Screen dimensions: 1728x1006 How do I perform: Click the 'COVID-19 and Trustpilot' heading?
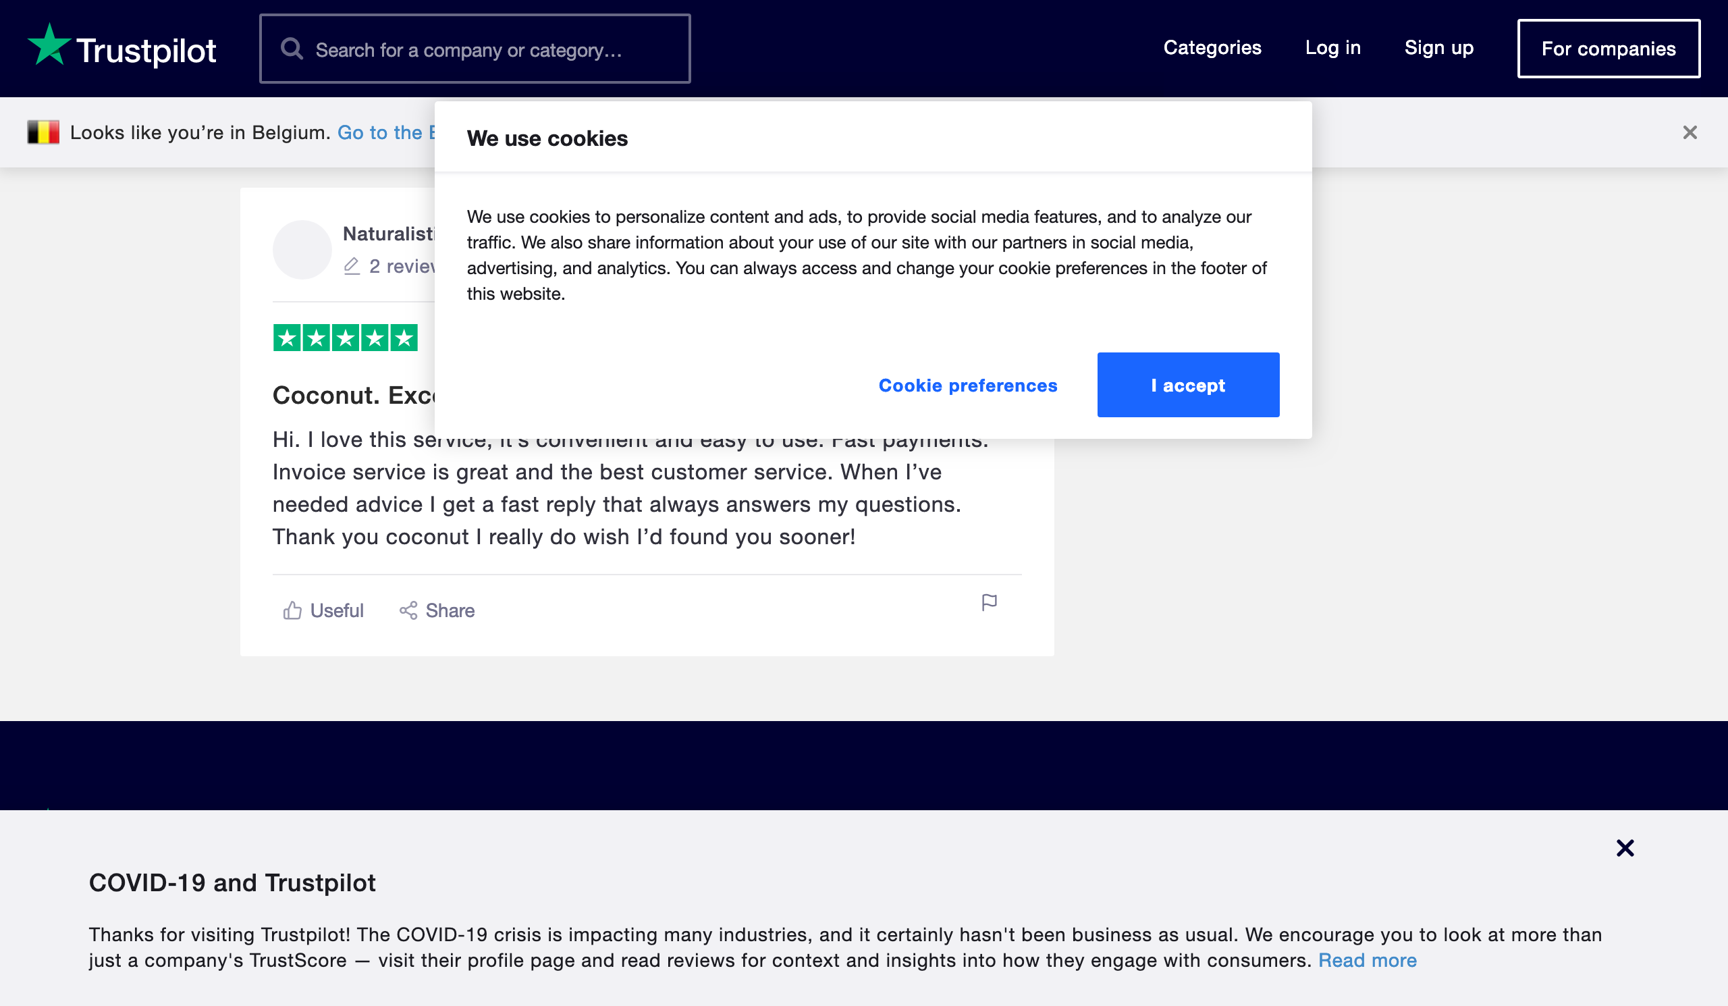click(x=232, y=882)
